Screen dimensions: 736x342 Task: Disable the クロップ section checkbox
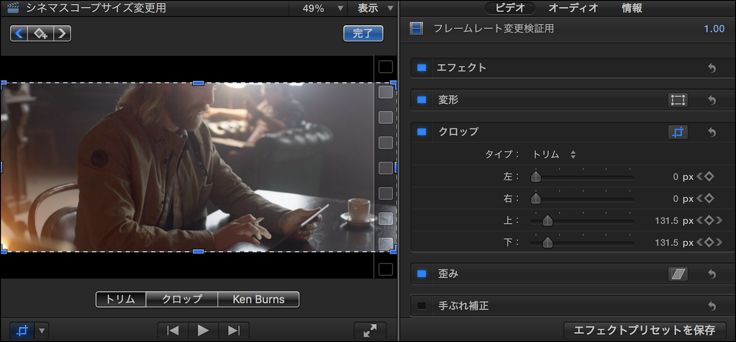421,132
